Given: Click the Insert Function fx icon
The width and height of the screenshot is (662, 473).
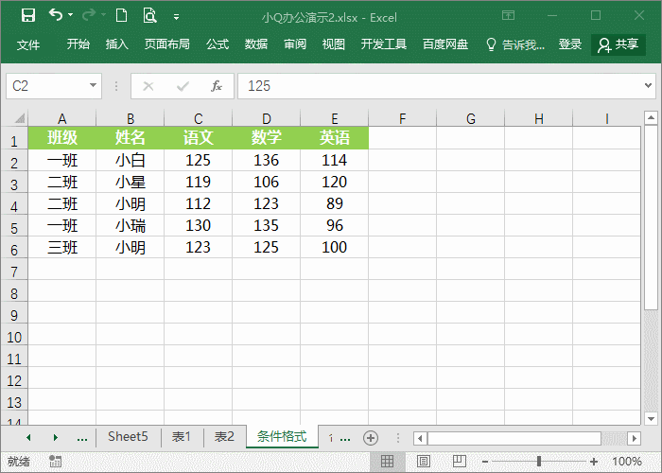Looking at the screenshot, I should (216, 86).
